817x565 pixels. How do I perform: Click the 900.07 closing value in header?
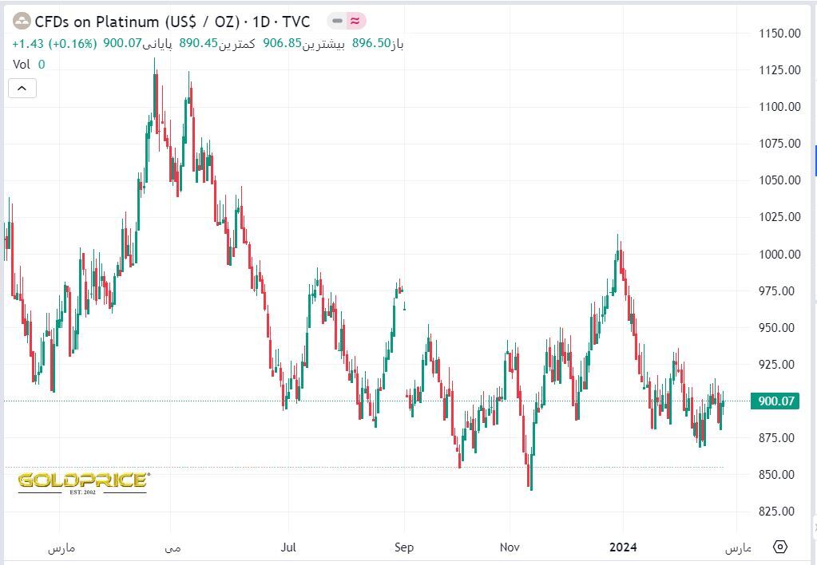pyautogui.click(x=122, y=43)
